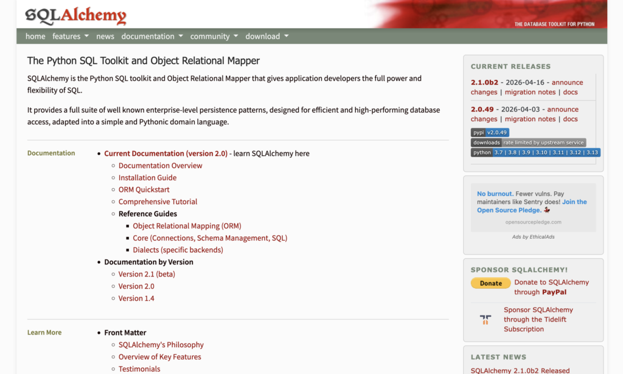This screenshot has width=623, height=374.
Task: Open Current Documentation (version 2.0) link
Action: click(165, 153)
